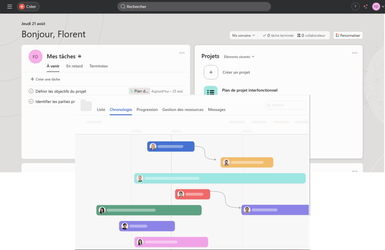Click the dashed plus Créer un projet icon
385x250 pixels.
point(211,72)
